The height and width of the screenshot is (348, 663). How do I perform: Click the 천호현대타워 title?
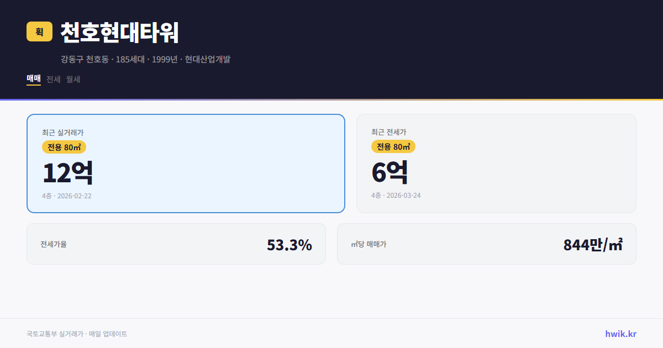pyautogui.click(x=118, y=32)
